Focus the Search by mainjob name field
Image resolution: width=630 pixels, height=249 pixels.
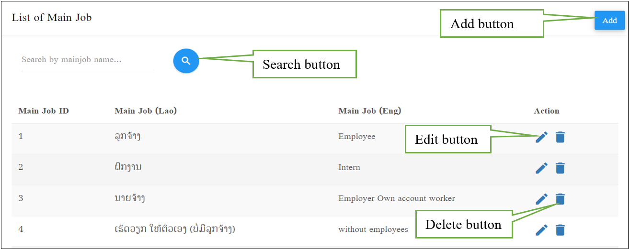pos(87,60)
